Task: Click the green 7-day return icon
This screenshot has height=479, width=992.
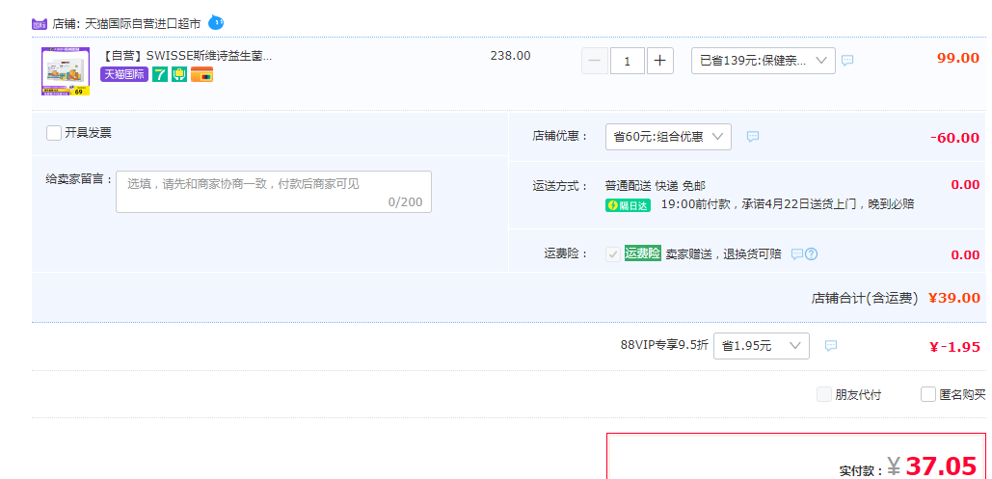Action: 160,74
